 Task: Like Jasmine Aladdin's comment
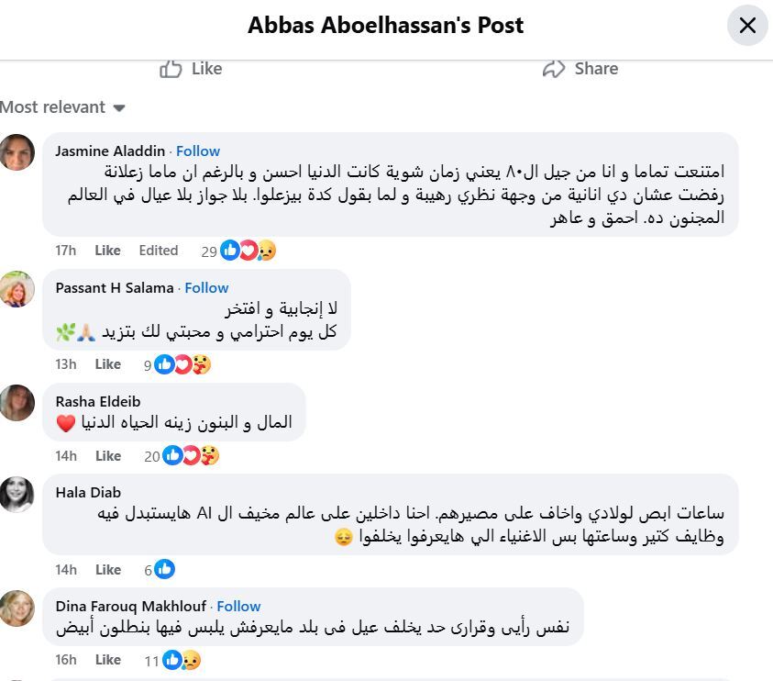pos(107,251)
